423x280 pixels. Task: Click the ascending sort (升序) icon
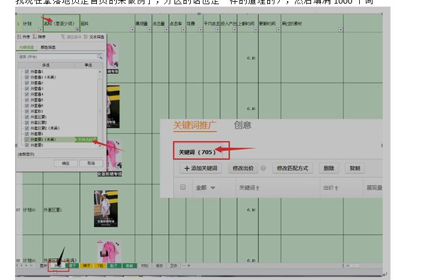(x=19, y=37)
